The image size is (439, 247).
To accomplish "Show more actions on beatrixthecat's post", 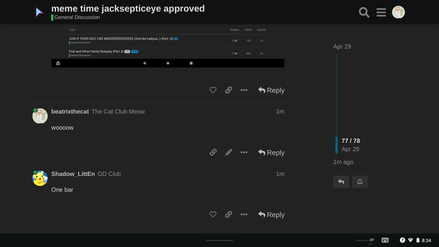I will pos(244,152).
